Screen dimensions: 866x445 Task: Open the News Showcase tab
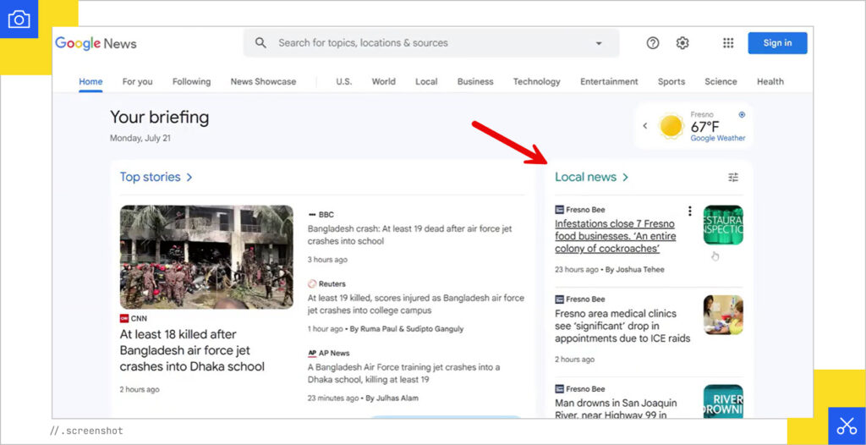click(x=264, y=82)
